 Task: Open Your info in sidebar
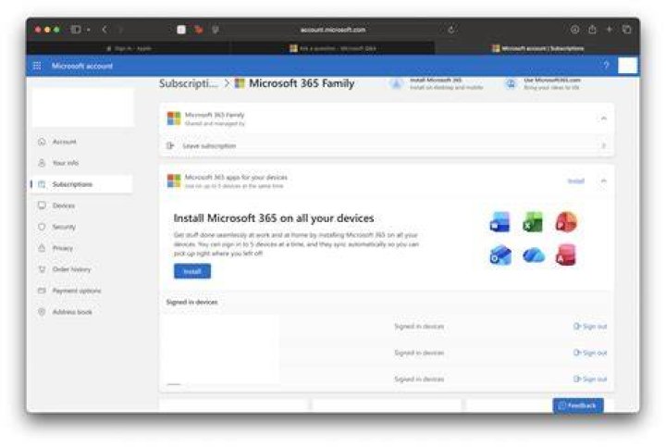point(66,163)
